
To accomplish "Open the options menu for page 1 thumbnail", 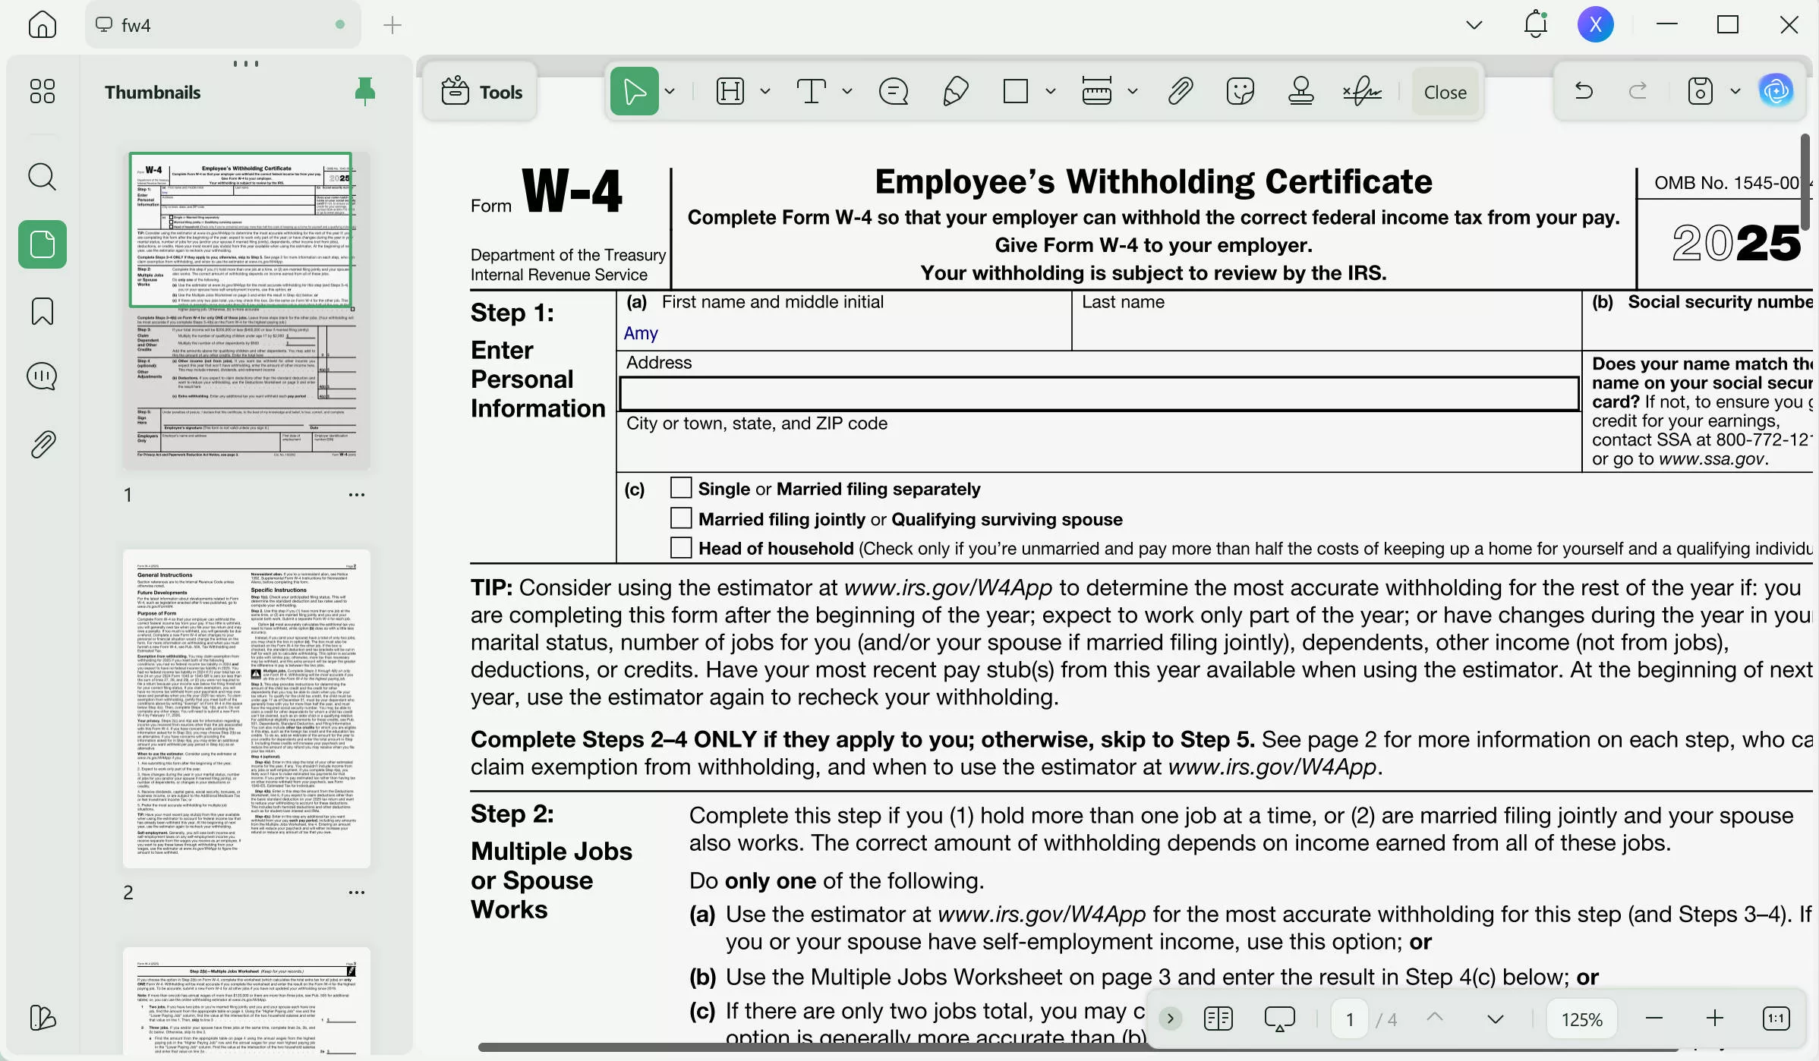I will (357, 494).
